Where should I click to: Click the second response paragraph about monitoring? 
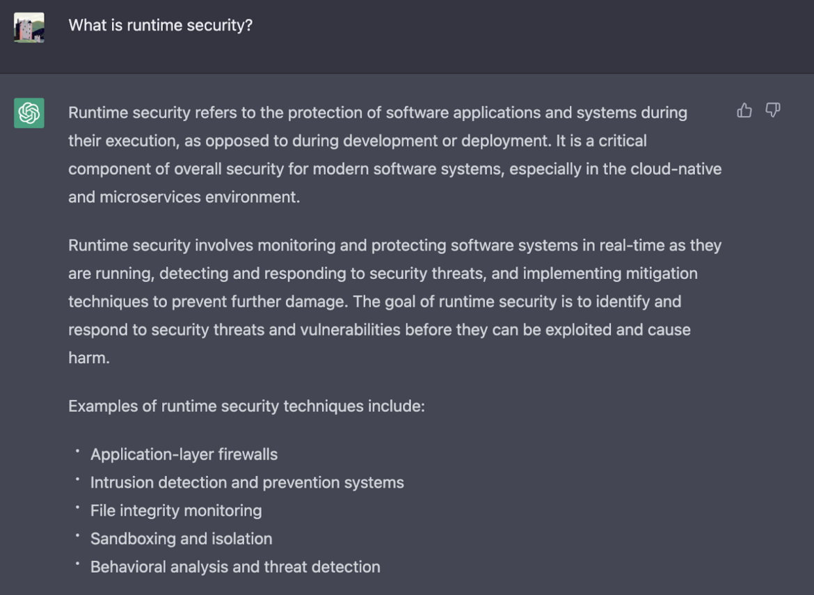point(394,301)
